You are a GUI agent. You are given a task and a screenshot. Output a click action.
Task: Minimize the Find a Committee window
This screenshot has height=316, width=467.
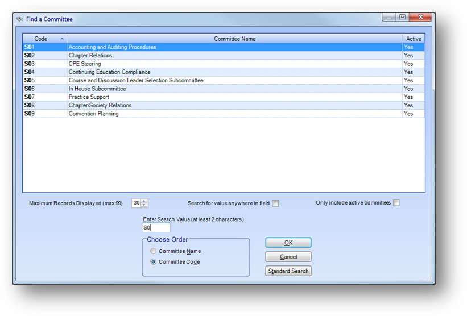coord(389,17)
